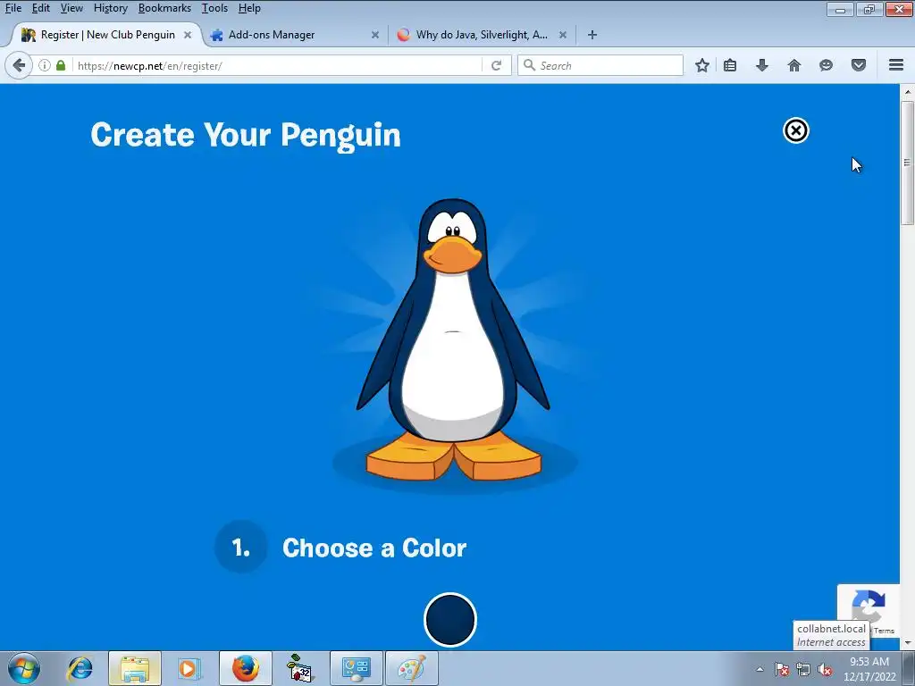The image size is (915, 686).
Task: Click the reCAPTCHA badge logo
Action: pyautogui.click(x=869, y=607)
